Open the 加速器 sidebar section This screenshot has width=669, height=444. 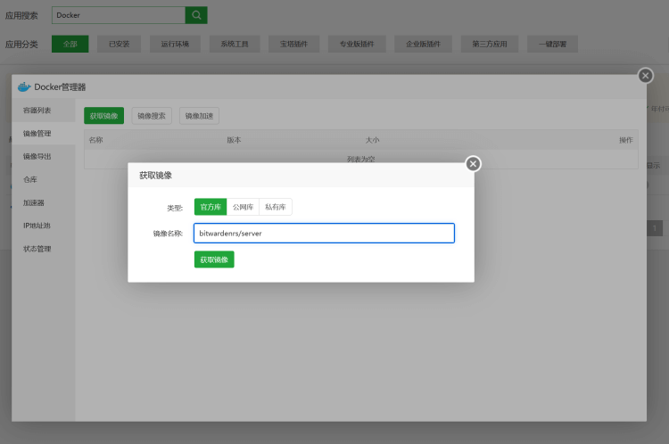34,202
